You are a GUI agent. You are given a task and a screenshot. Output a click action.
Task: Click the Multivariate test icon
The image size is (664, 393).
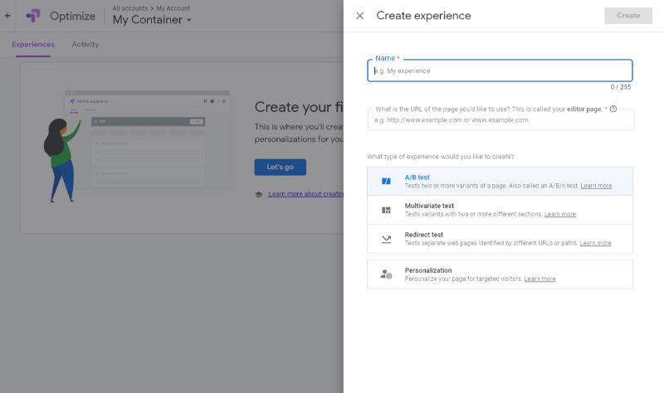[x=386, y=210]
